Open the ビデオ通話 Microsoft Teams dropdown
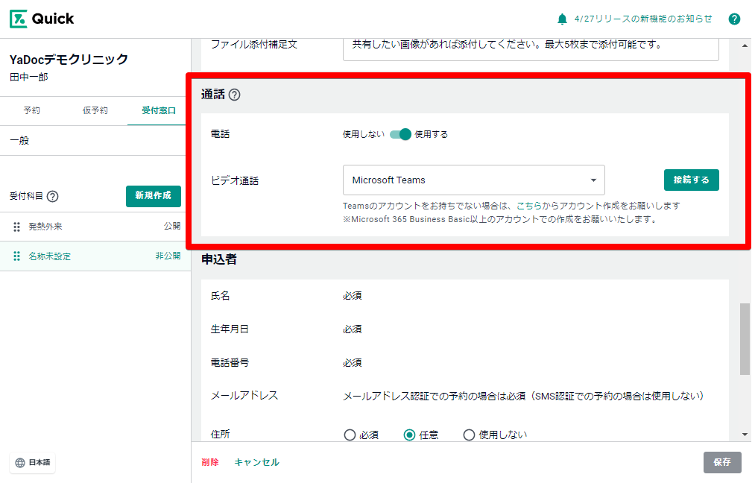 [x=474, y=180]
